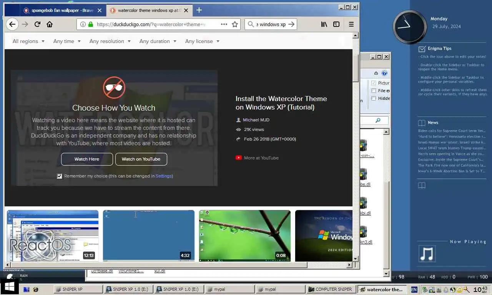Close the spomgebob fan wallpaper tab
Viewport: 492px width, 295px height.
point(100,10)
